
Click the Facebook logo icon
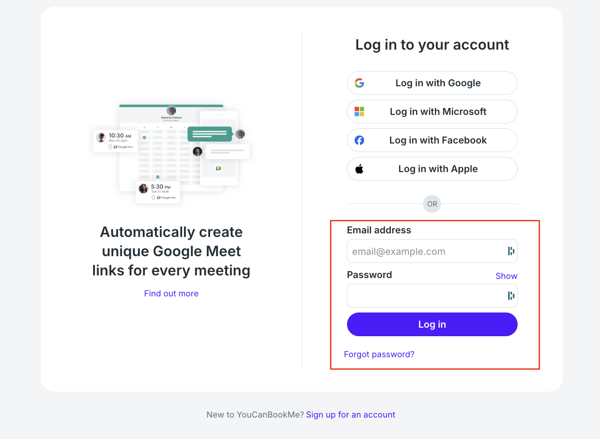359,140
